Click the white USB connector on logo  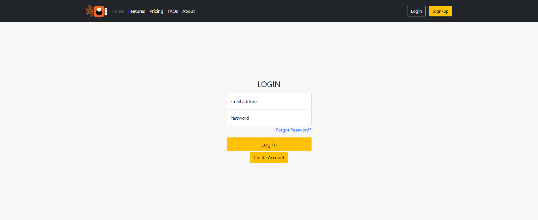[106, 11]
